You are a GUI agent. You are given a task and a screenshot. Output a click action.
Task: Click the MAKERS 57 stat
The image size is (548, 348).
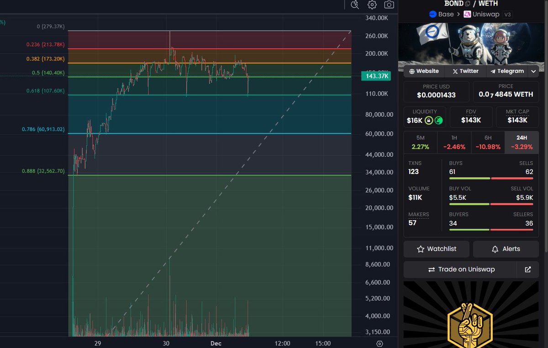click(x=418, y=219)
